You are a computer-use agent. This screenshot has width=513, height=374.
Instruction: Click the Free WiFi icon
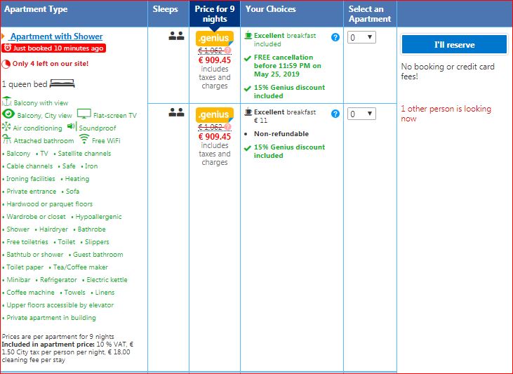84,140
